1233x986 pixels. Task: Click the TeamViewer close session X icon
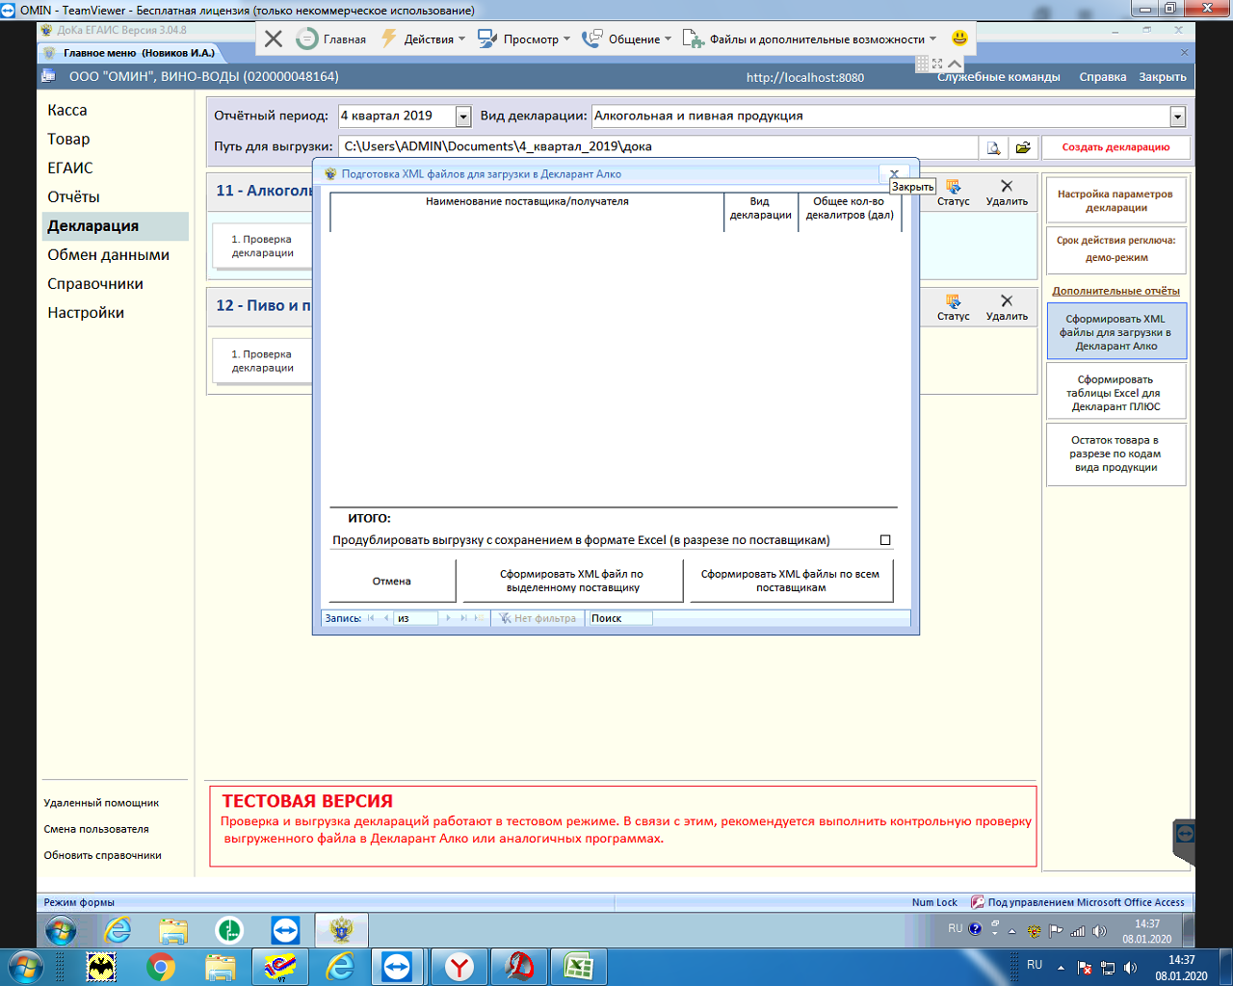click(x=274, y=39)
